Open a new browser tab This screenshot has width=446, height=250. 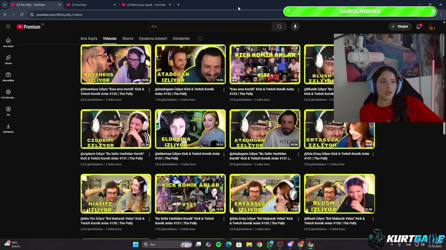178,5
